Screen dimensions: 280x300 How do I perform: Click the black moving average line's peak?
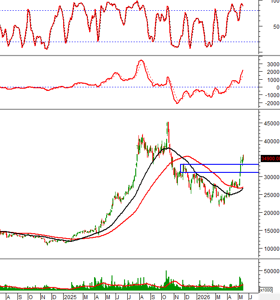pos(168,148)
